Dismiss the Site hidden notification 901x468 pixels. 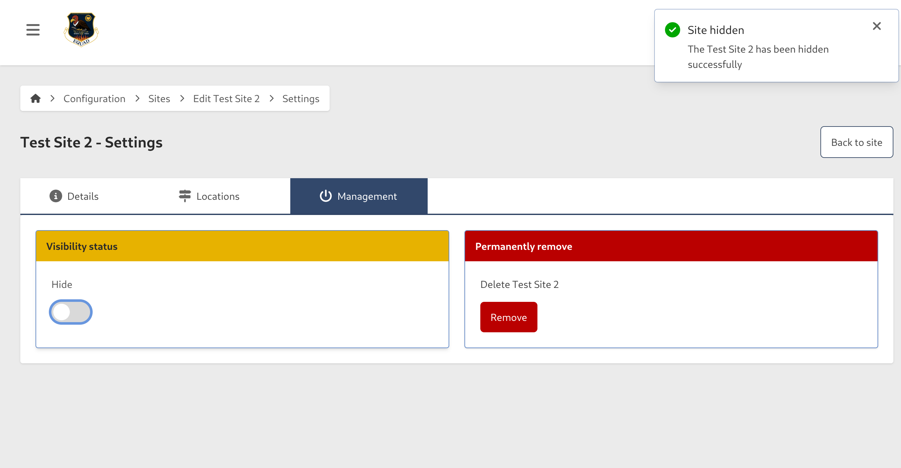point(877,26)
